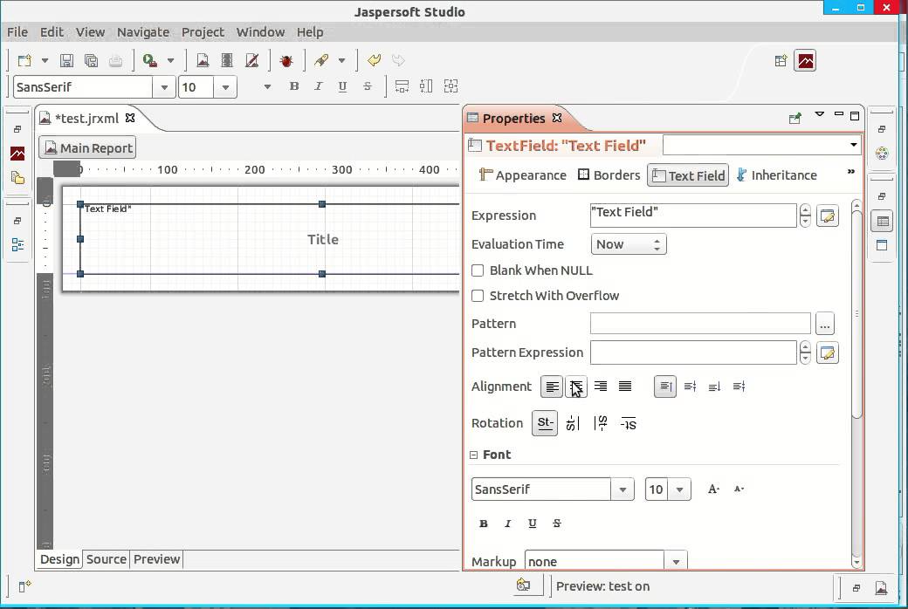Enable Stretch With Overflow checkbox
Image resolution: width=908 pixels, height=609 pixels.
(478, 296)
